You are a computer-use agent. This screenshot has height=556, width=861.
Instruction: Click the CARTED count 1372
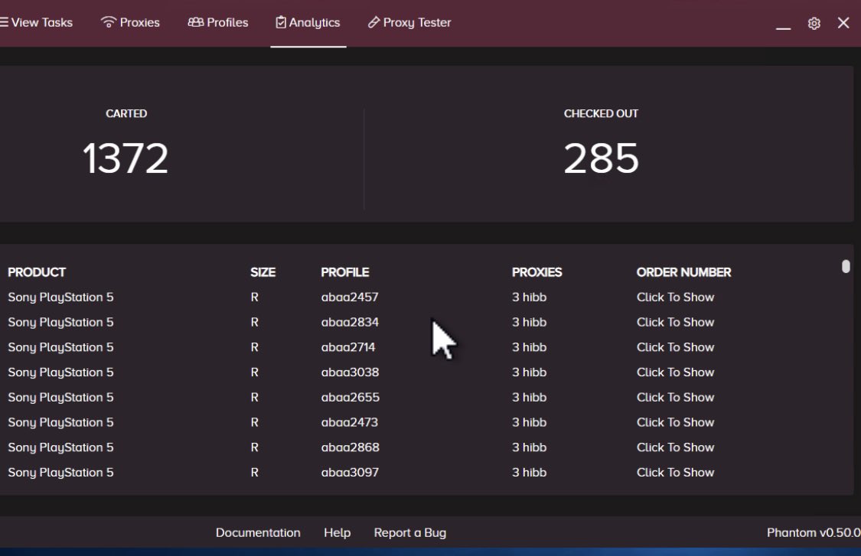(x=126, y=158)
